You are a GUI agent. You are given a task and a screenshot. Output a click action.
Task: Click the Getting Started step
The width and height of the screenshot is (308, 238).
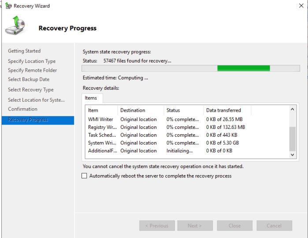(24, 51)
